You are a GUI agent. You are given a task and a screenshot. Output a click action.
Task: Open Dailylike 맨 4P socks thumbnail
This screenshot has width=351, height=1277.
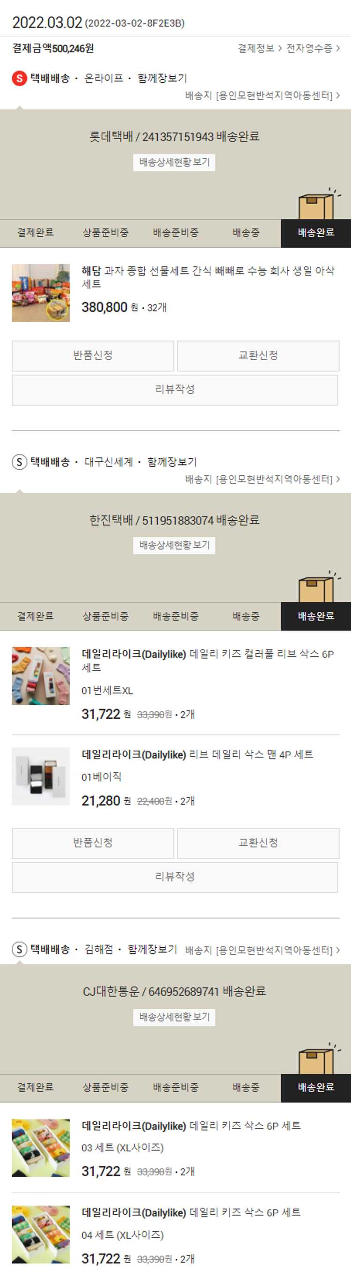(41, 776)
